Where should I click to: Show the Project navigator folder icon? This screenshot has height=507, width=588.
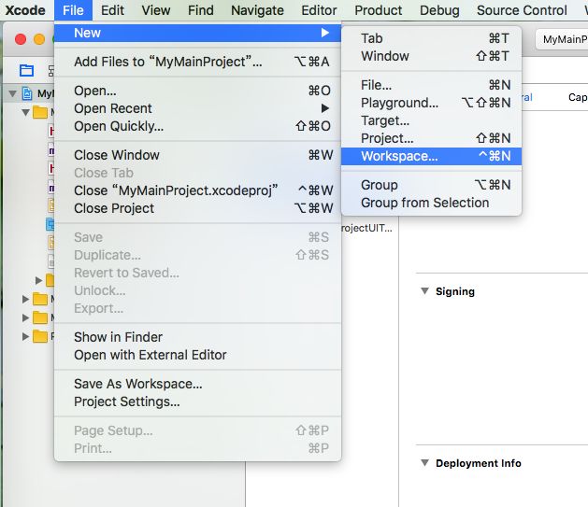(26, 70)
